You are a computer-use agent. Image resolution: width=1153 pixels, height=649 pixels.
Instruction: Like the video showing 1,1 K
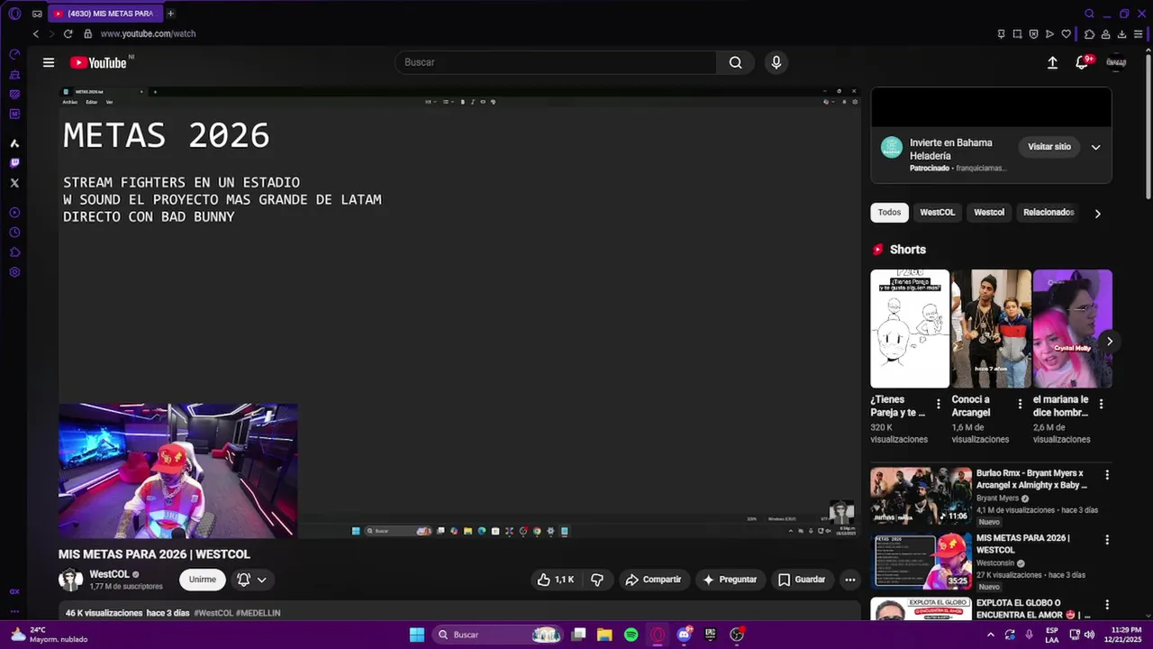(556, 580)
